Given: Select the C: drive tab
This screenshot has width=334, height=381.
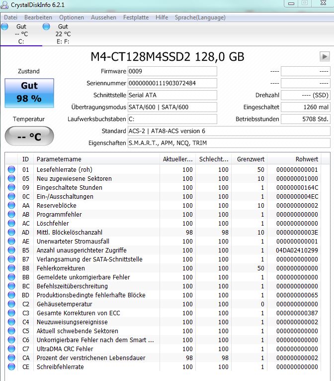Looking at the screenshot, I should (x=21, y=34).
